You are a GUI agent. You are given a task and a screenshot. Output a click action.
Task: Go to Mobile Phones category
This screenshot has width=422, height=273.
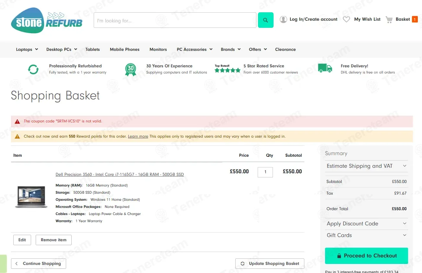pyautogui.click(x=124, y=50)
